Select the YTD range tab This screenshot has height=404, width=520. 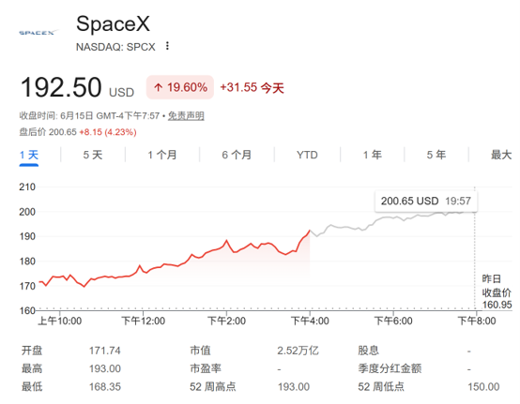307,155
